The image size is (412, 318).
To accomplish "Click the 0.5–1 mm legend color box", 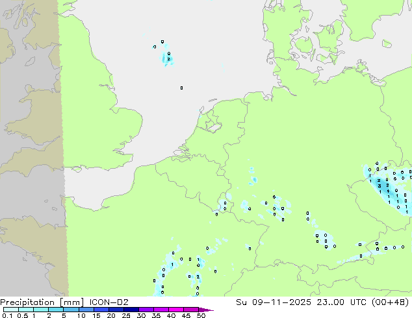I will 26,310.
